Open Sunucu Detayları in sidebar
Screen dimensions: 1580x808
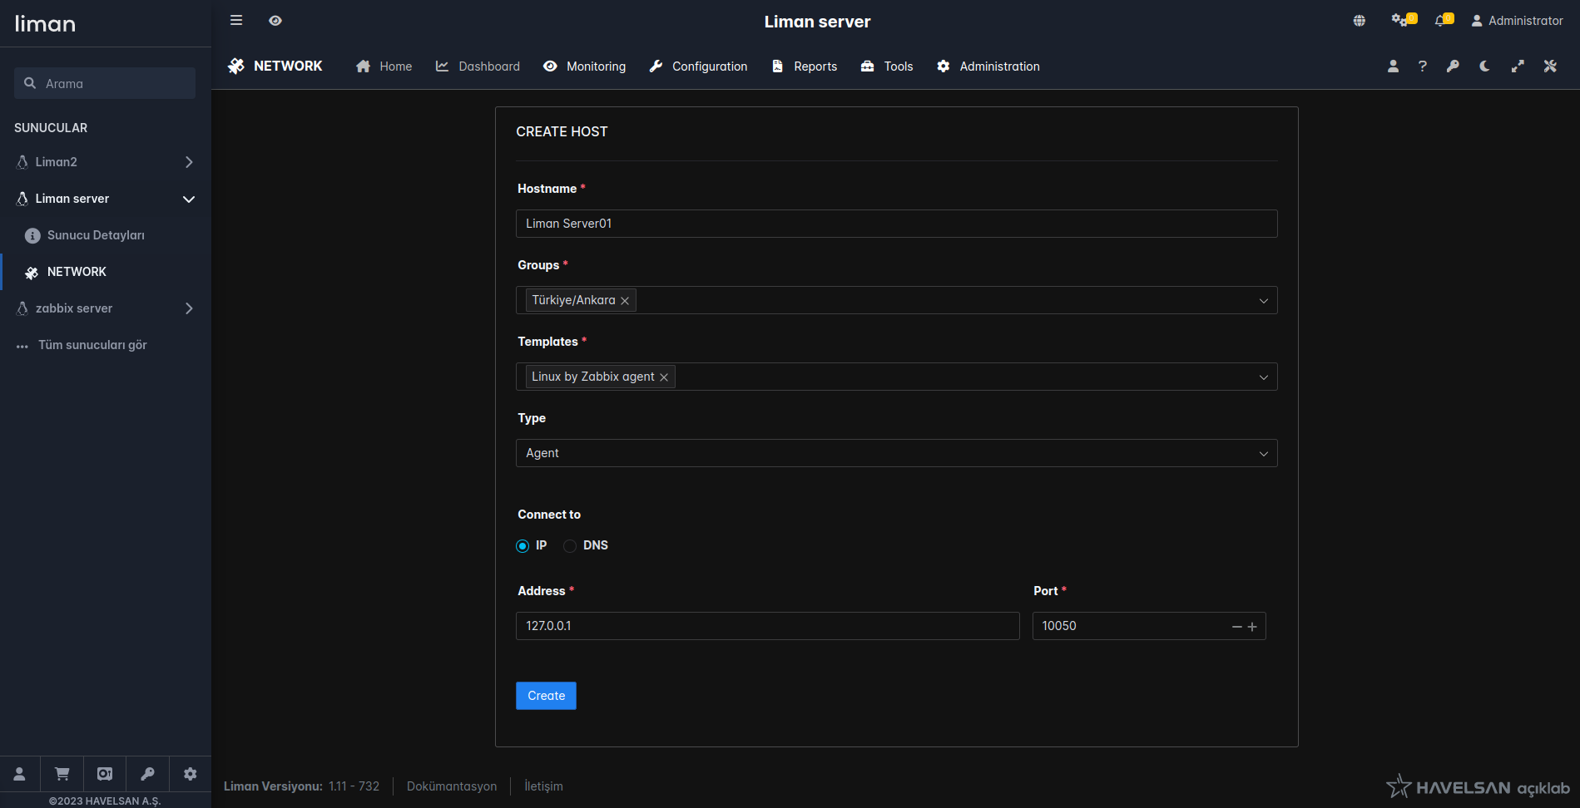tap(106, 235)
